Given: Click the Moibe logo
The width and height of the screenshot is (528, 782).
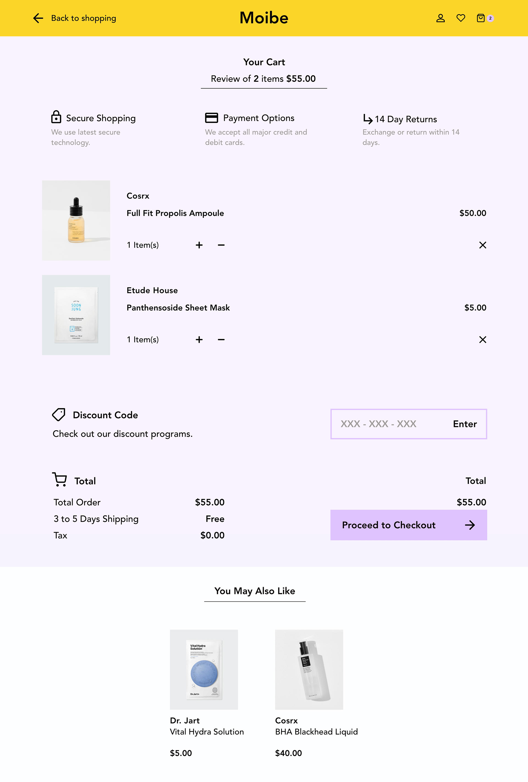Looking at the screenshot, I should click(x=264, y=18).
